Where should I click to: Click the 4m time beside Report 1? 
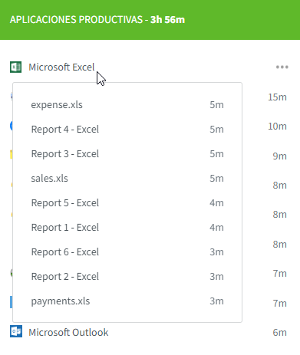point(216,228)
